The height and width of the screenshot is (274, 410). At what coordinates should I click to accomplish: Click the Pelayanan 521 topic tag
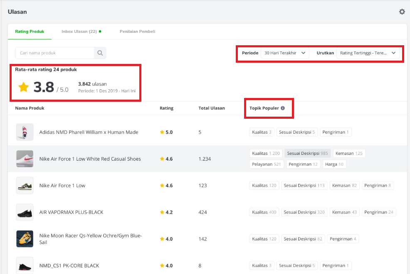tap(267, 164)
